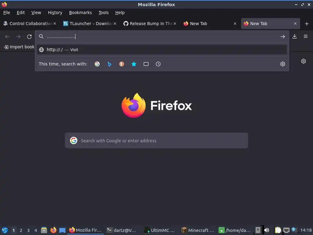This screenshot has width=313, height=235.
Task: Switch to workspace 4
Action: point(36,230)
